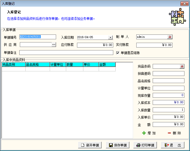The height and width of the screenshot is (151, 190).
Task: Close the 入库登记 window
Action: [184, 3]
